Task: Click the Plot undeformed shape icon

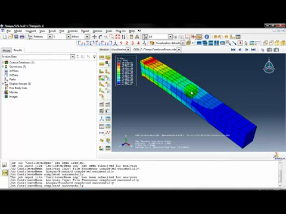Action: coord(101,71)
